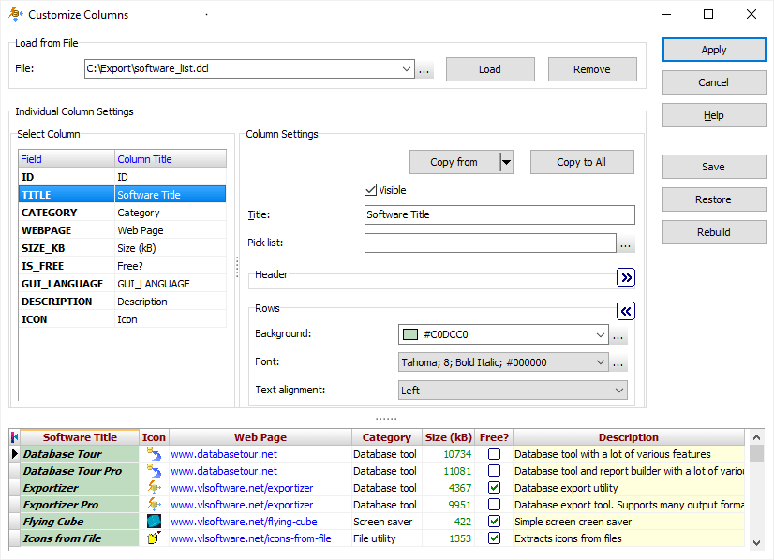Open the Text alignment dropdown
This screenshot has height=560, width=774.
point(618,390)
